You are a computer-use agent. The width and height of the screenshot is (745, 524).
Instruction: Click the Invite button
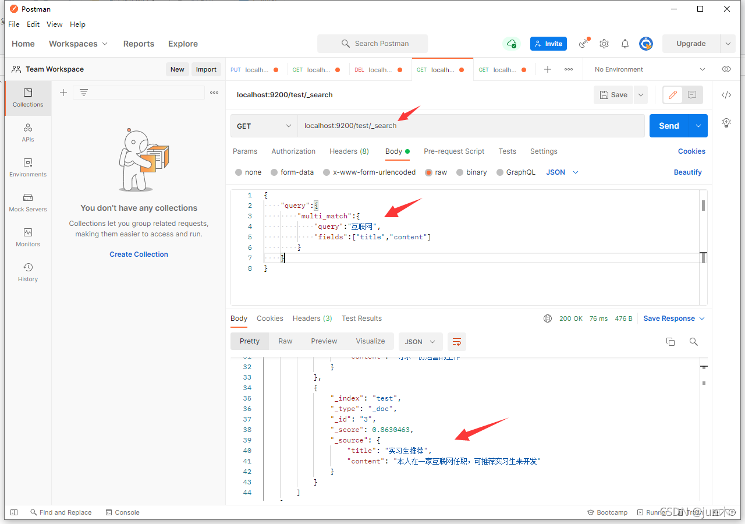pyautogui.click(x=548, y=44)
